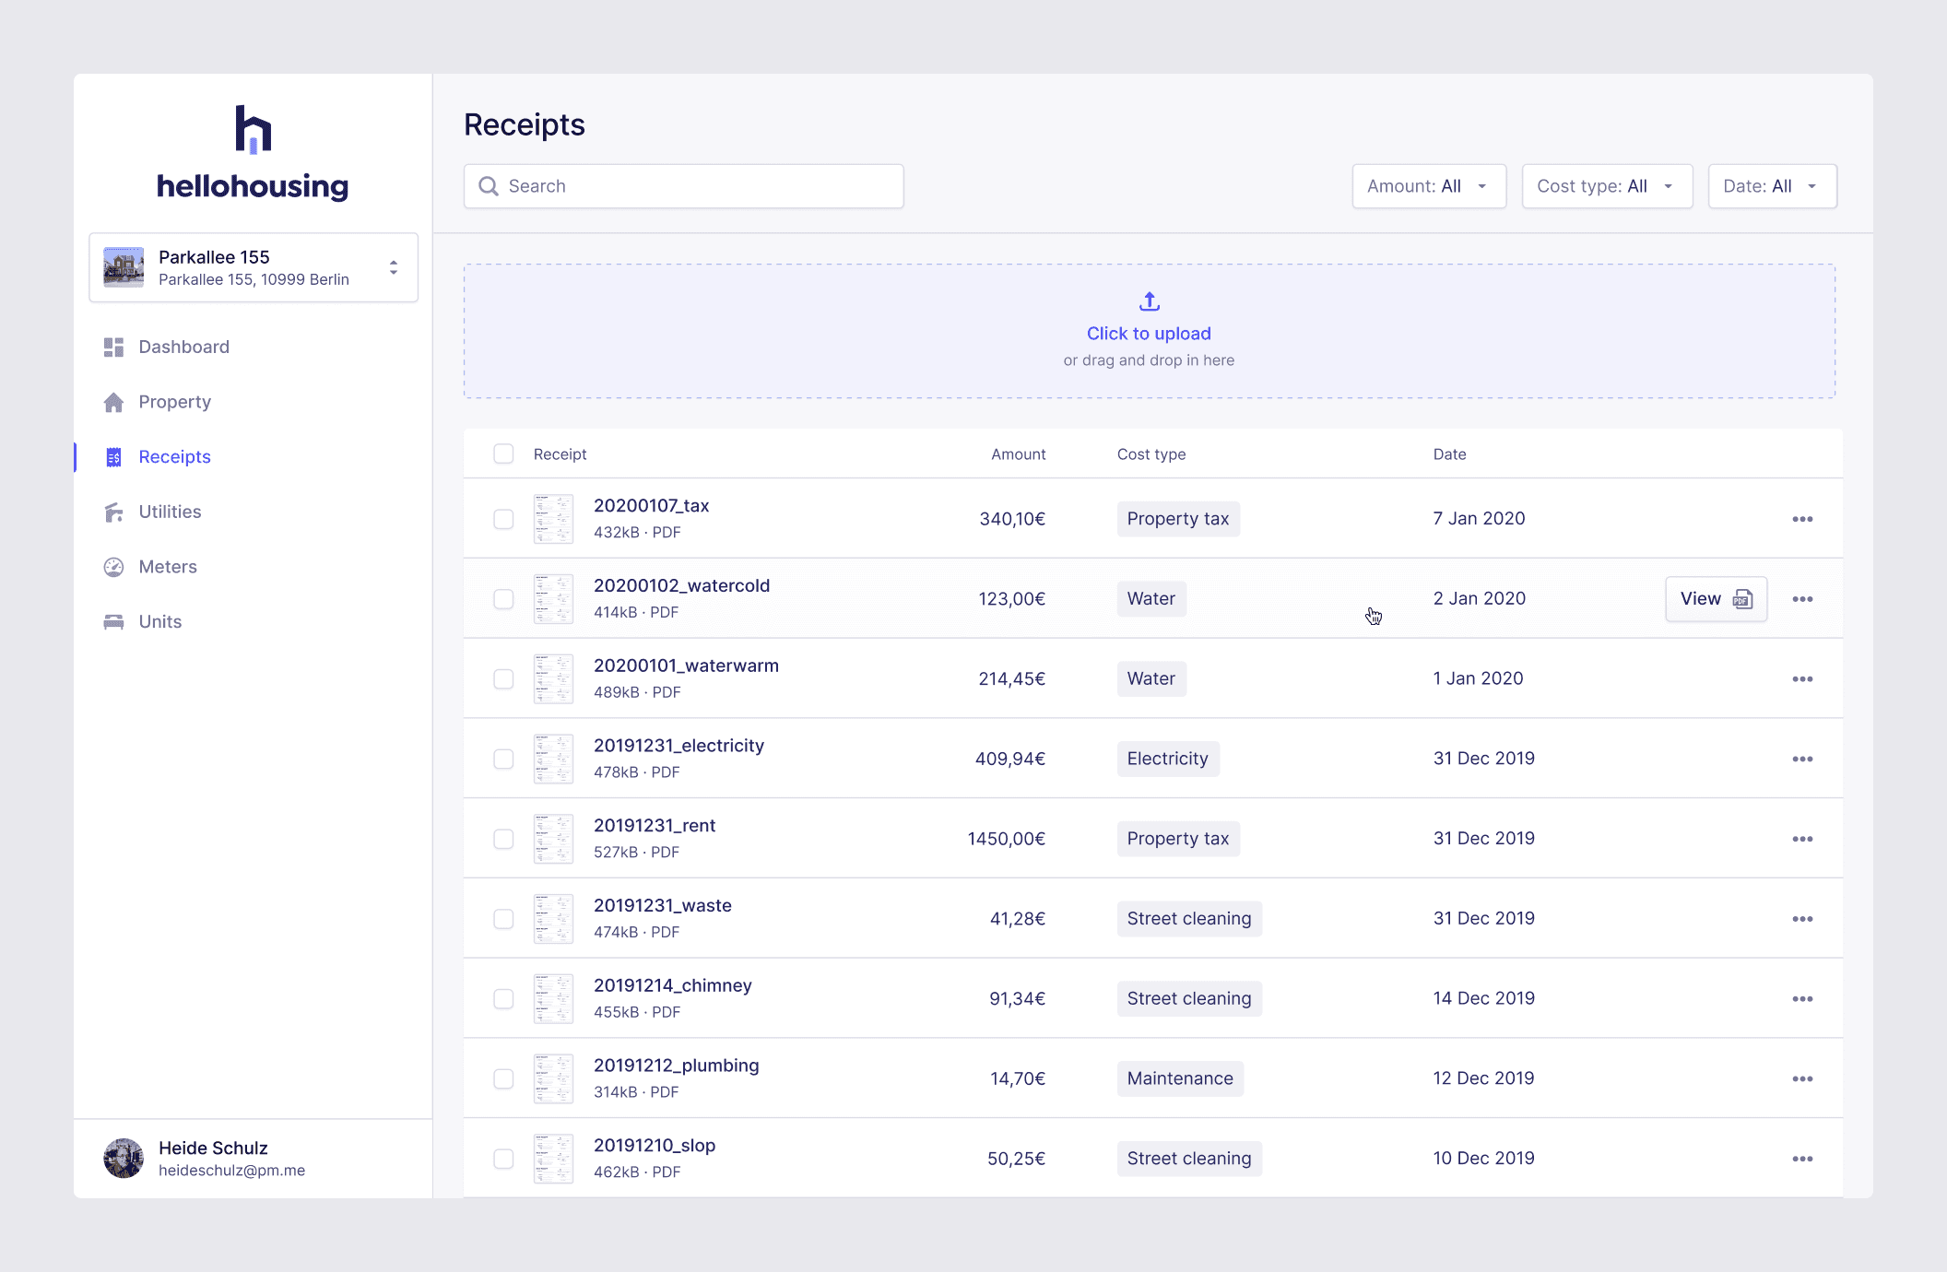This screenshot has width=1947, height=1272.
Task: Click the Click to upload link
Action: (1148, 333)
